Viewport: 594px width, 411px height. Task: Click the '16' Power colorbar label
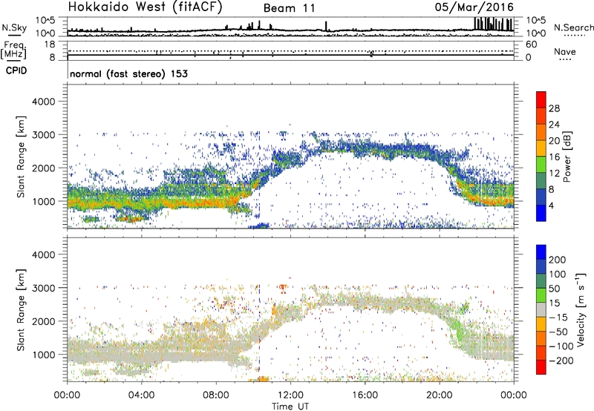(554, 157)
